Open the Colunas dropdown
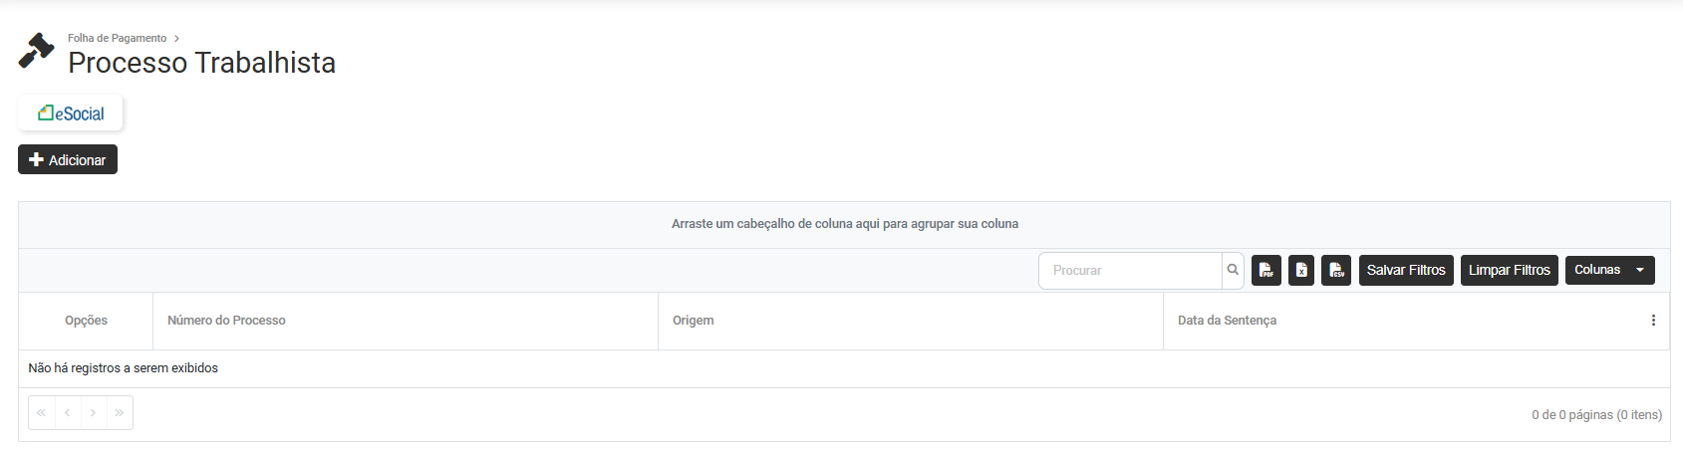 coord(1609,270)
